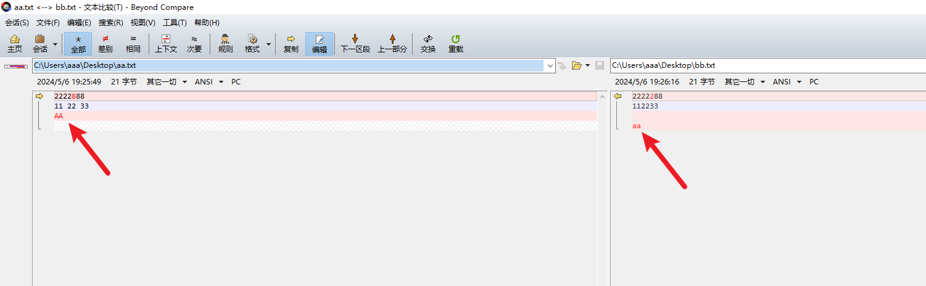Click the left pane scrollbar up arrow
Image resolution: width=926 pixels, height=286 pixels.
[603, 97]
